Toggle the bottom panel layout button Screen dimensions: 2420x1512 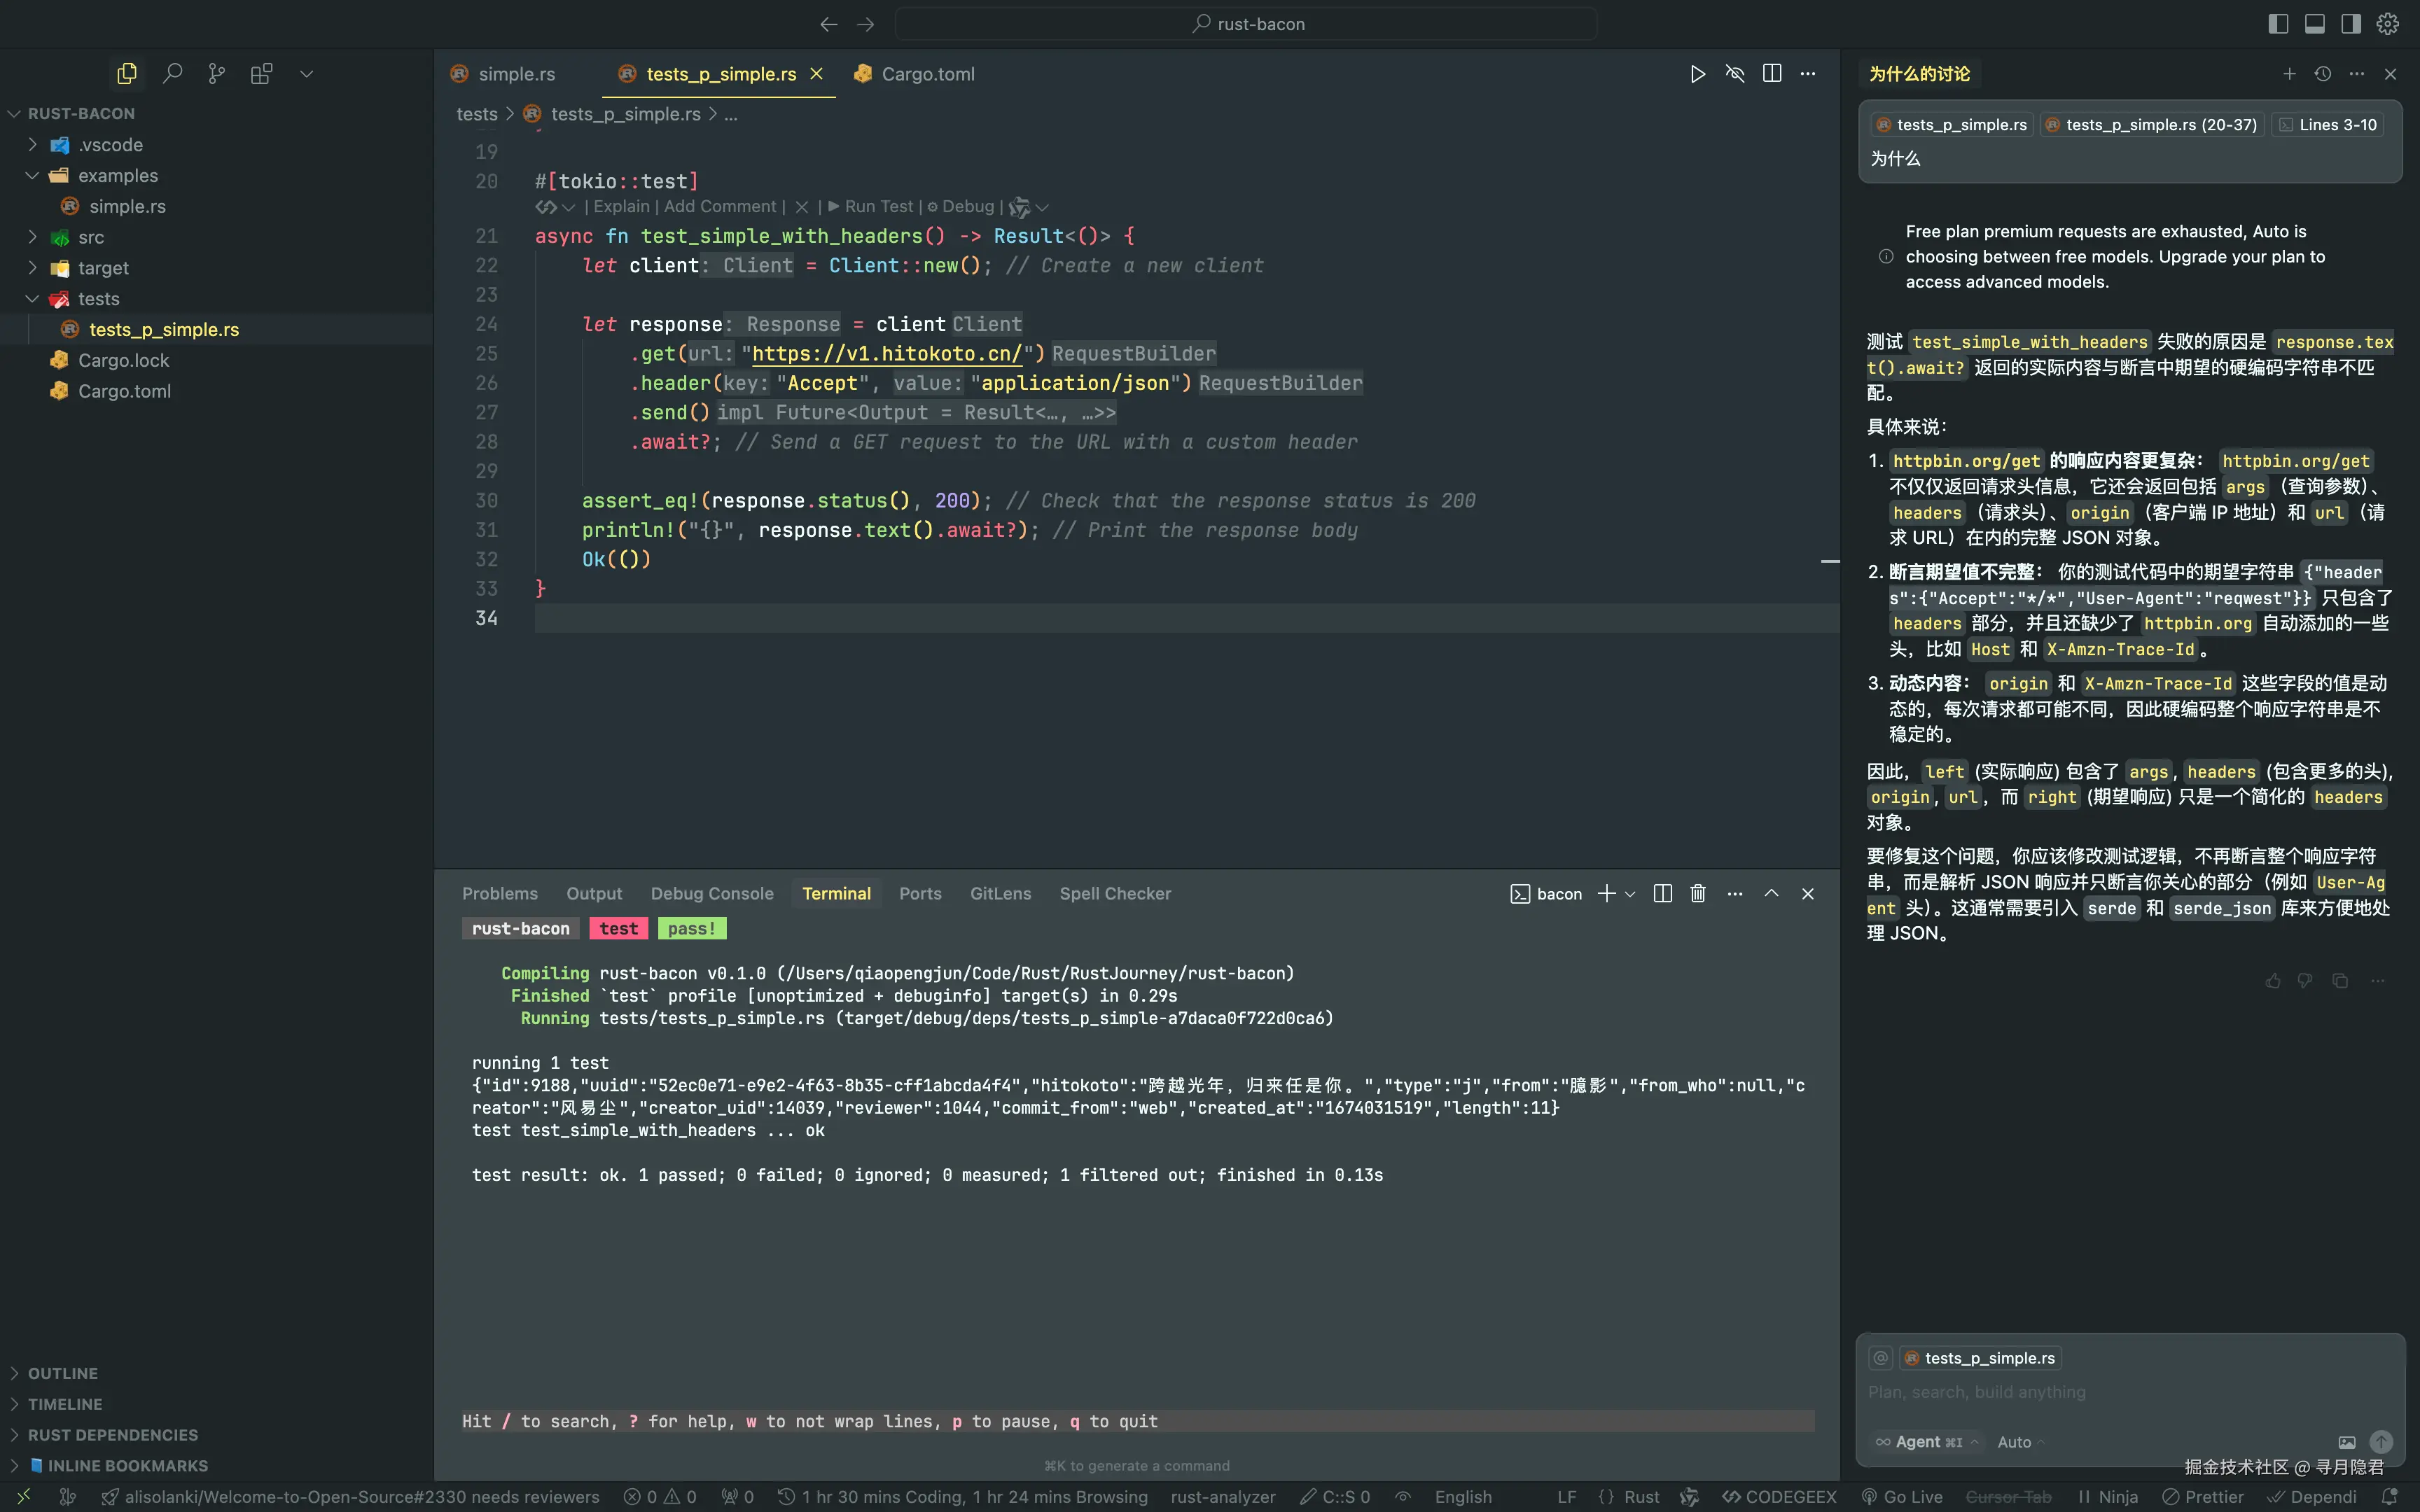click(2314, 23)
